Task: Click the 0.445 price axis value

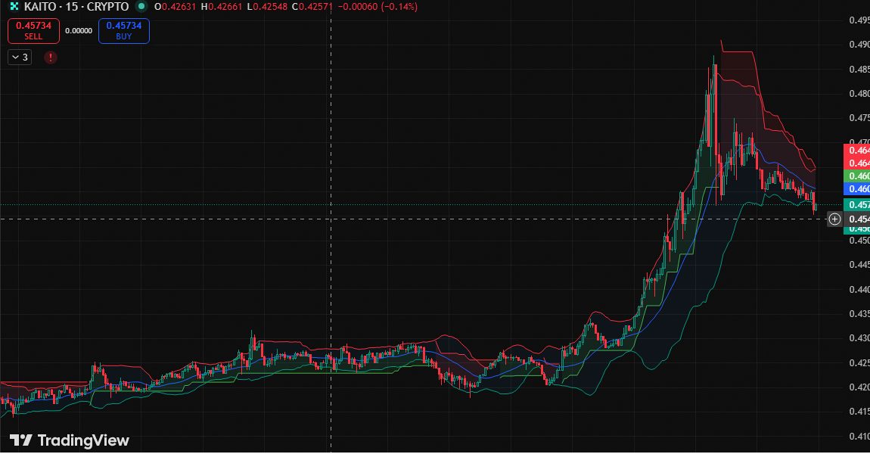Action: (x=859, y=265)
